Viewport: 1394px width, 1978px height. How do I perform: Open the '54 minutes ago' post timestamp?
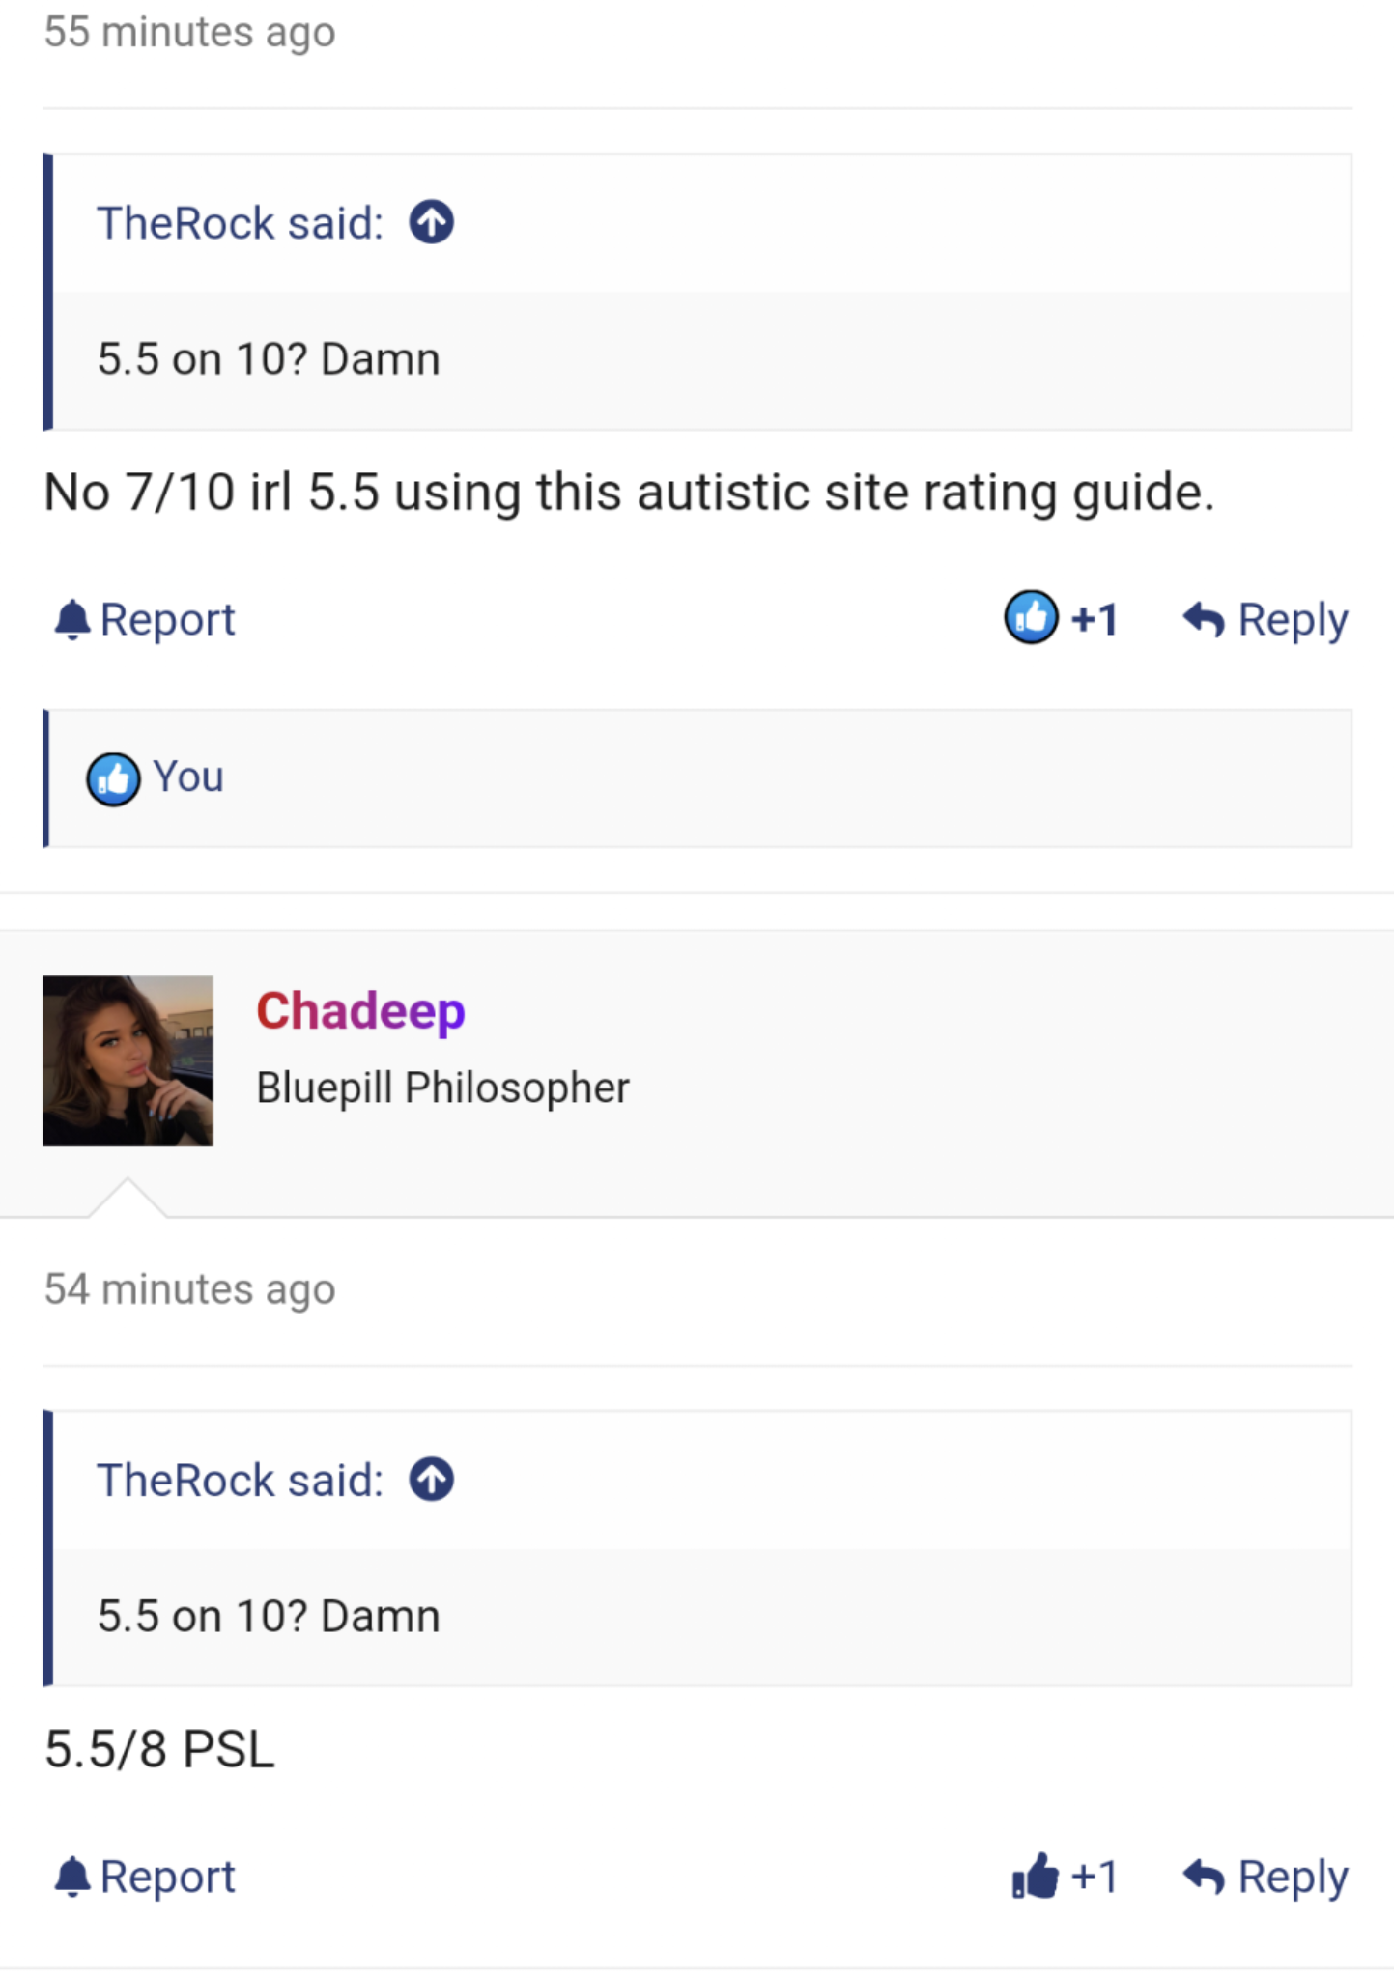click(190, 1289)
